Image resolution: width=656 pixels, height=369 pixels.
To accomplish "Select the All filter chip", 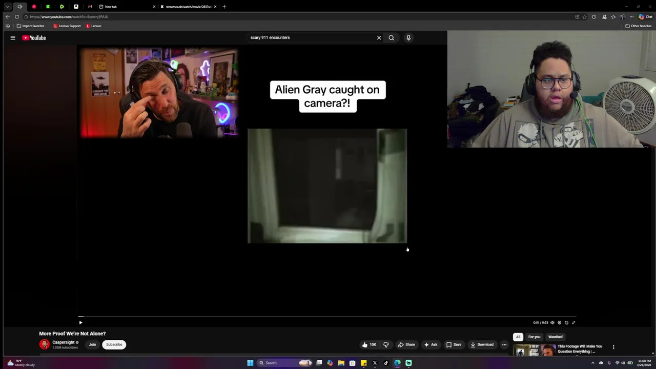I will click(518, 337).
